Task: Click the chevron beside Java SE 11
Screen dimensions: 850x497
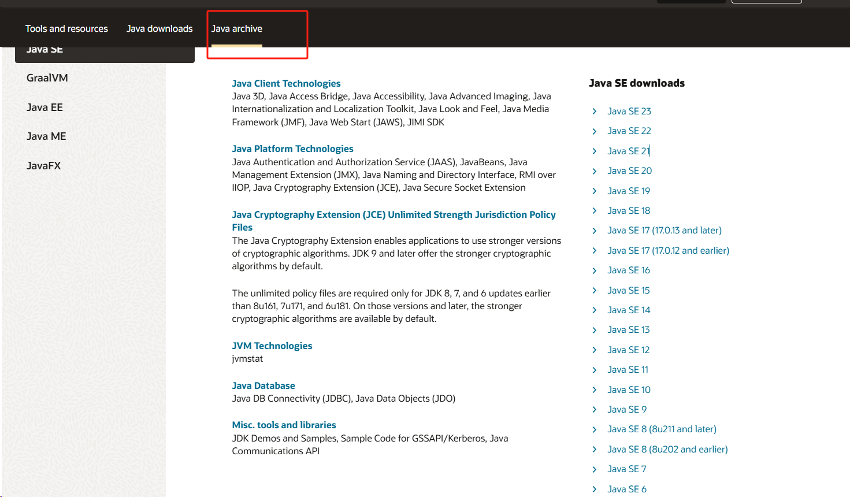Action: 595,370
